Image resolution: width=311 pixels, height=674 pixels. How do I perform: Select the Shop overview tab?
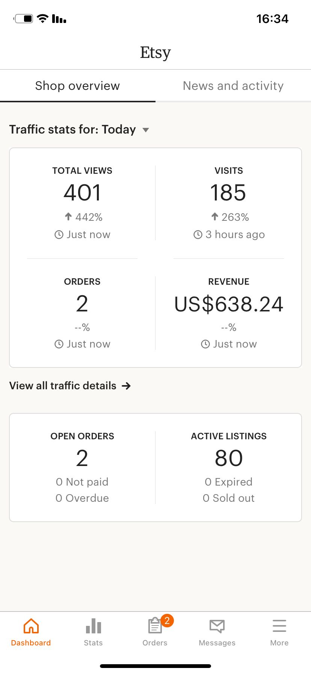point(77,86)
